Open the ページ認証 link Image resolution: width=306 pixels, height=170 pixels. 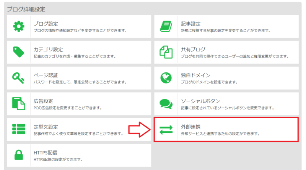pos(46,75)
